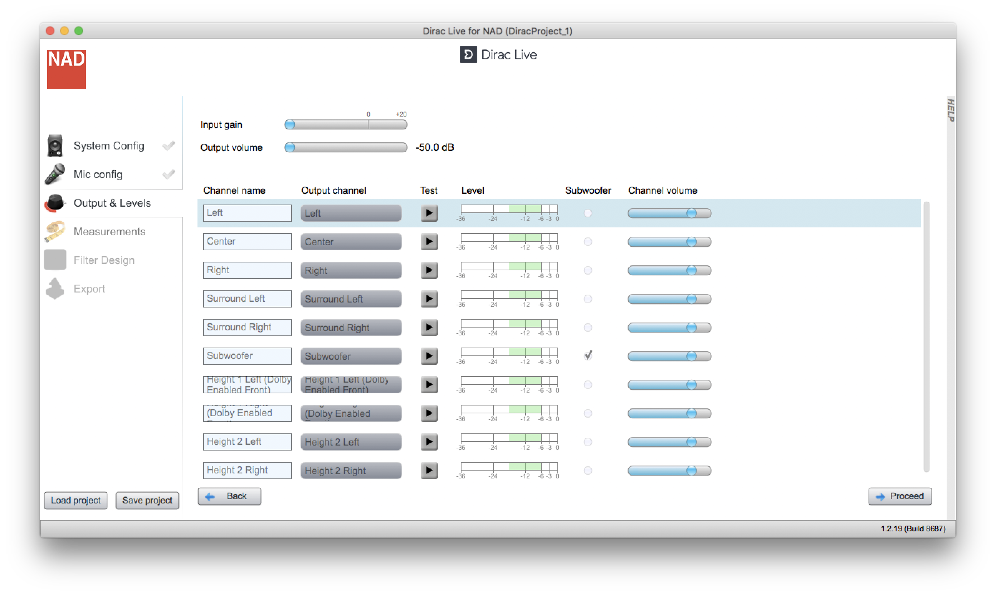Click the Output volume slider
The image size is (996, 595).
tap(346, 148)
